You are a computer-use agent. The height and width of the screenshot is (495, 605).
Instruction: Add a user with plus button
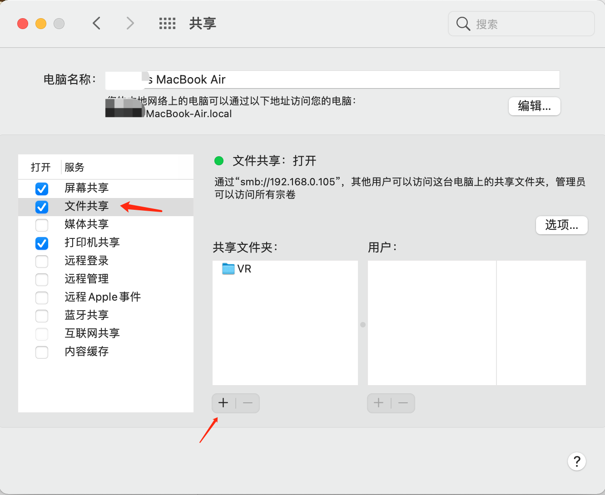pos(379,403)
